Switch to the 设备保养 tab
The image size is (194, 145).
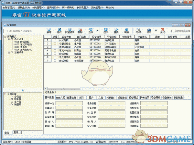tap(167, 98)
